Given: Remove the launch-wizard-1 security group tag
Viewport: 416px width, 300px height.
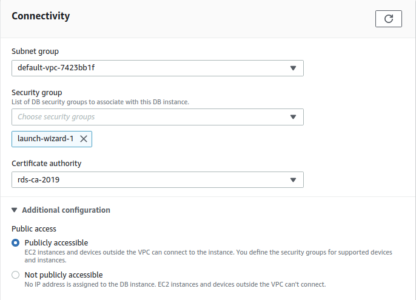Looking at the screenshot, I should click(84, 139).
